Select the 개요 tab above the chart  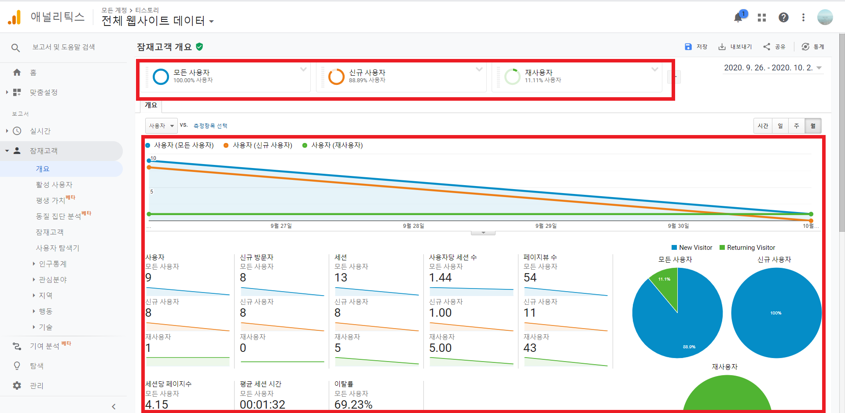(151, 106)
